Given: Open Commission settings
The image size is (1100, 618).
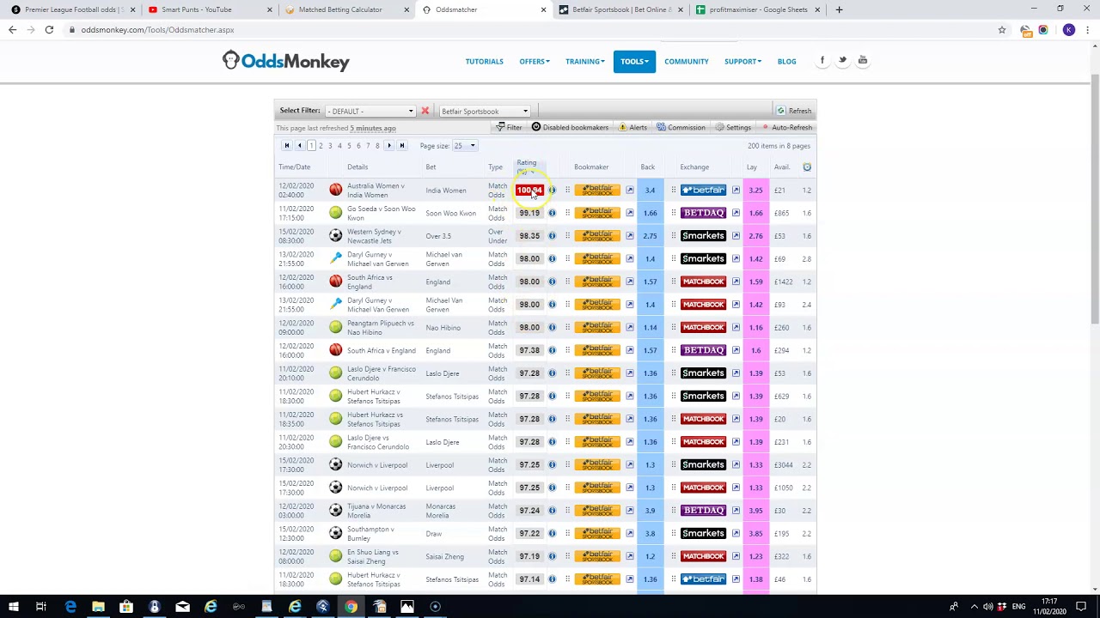Looking at the screenshot, I should (681, 127).
